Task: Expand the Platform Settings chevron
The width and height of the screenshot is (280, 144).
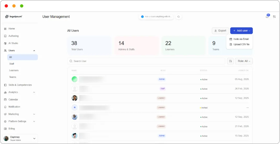Action: (34, 121)
